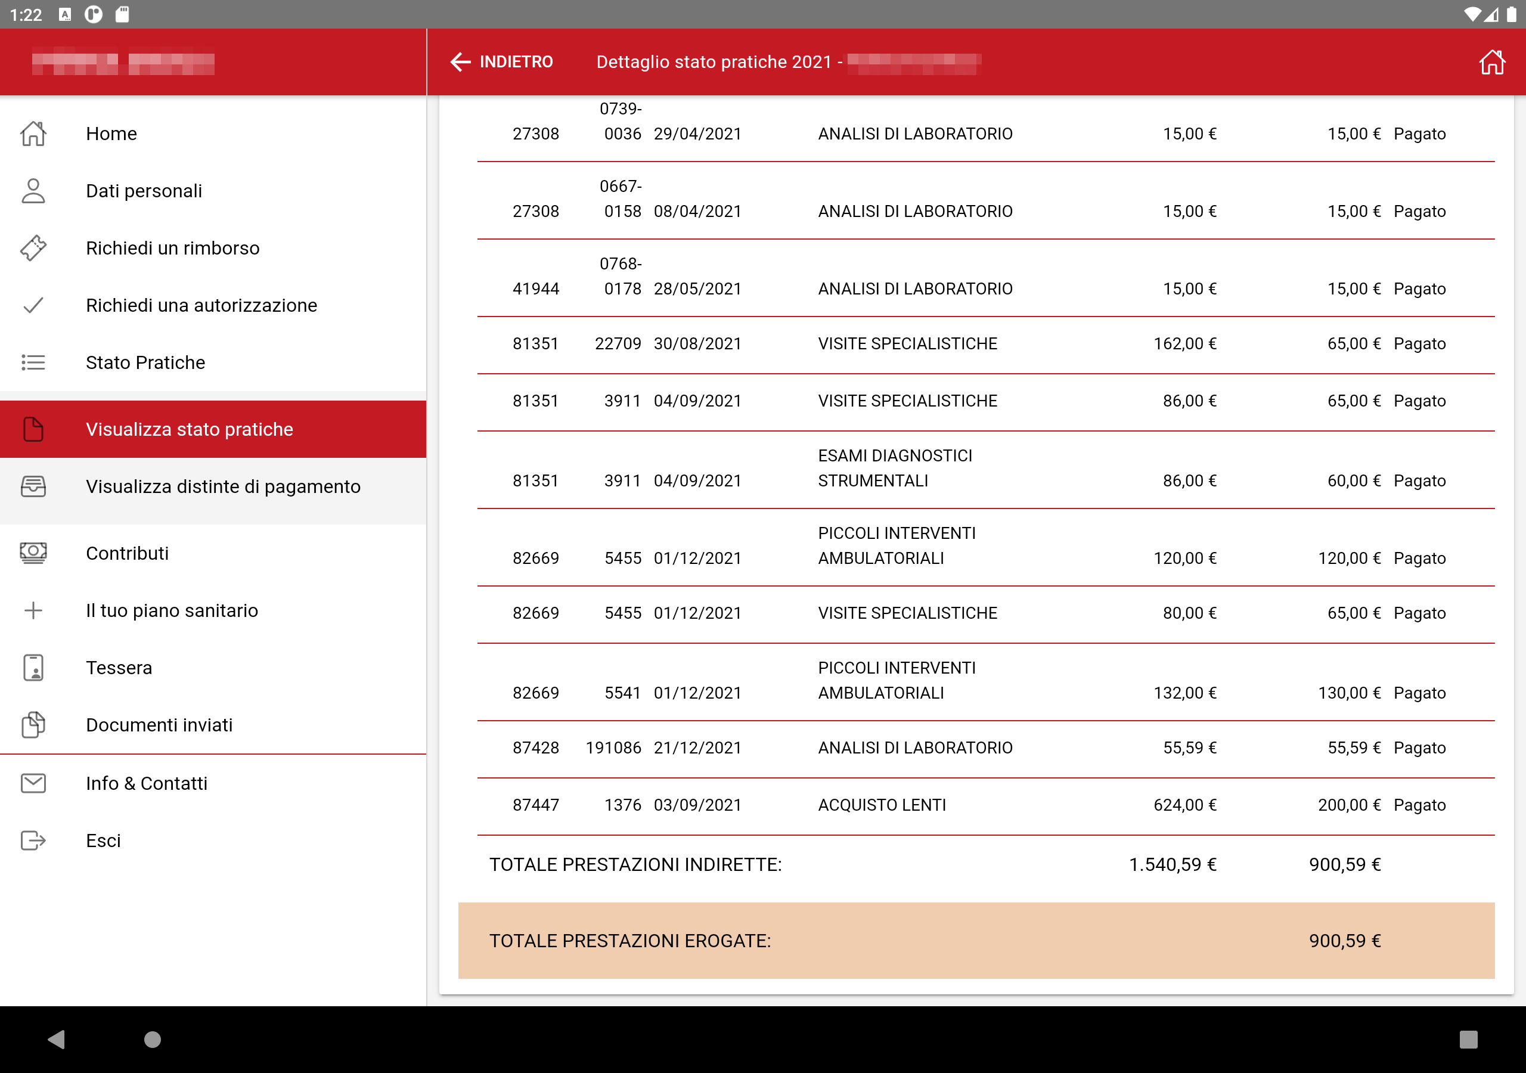This screenshot has width=1526, height=1073.
Task: Go to Home in the sidebar
Action: (111, 134)
